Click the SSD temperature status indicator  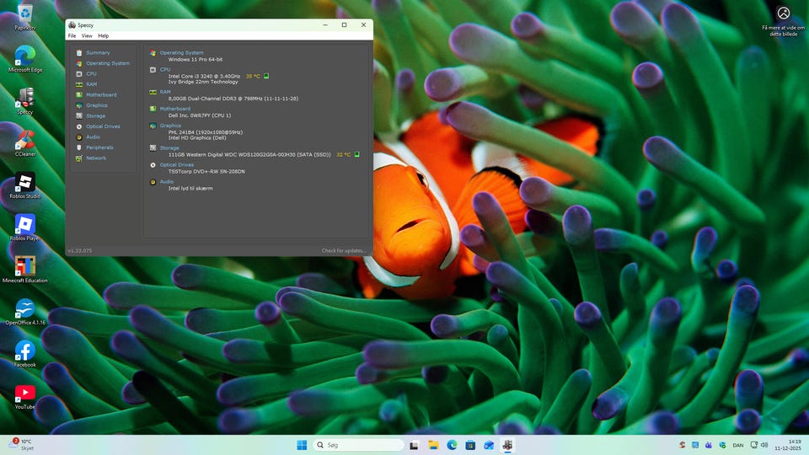click(356, 154)
